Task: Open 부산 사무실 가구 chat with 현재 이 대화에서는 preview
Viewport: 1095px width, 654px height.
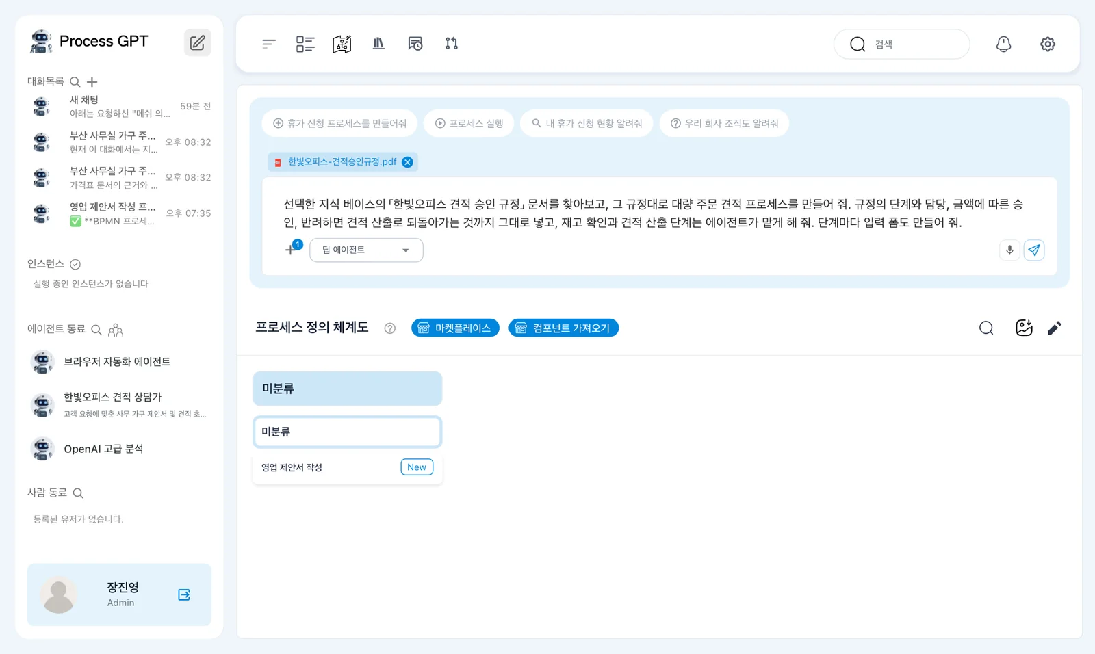Action: (x=120, y=142)
